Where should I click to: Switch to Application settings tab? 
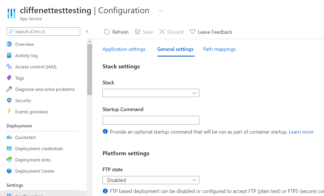[124, 49]
